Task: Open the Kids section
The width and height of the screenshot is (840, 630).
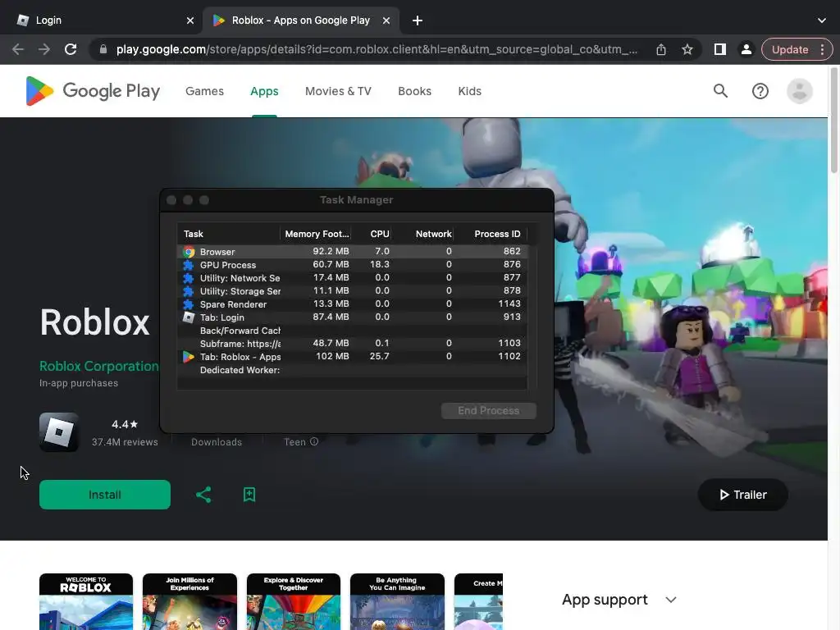Action: 470,91
